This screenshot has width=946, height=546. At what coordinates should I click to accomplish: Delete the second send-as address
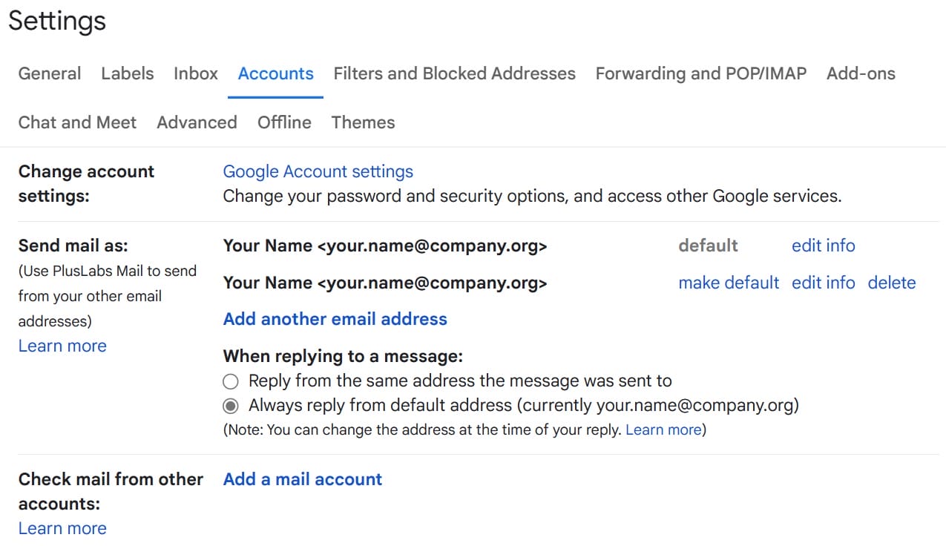[x=891, y=283]
